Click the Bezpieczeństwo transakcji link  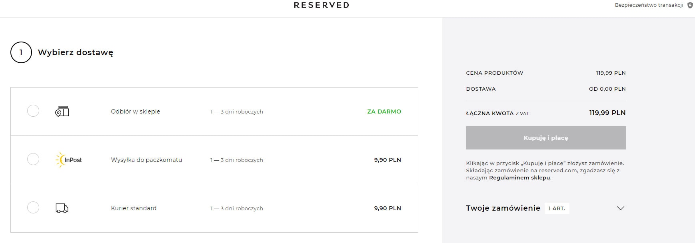(649, 5)
